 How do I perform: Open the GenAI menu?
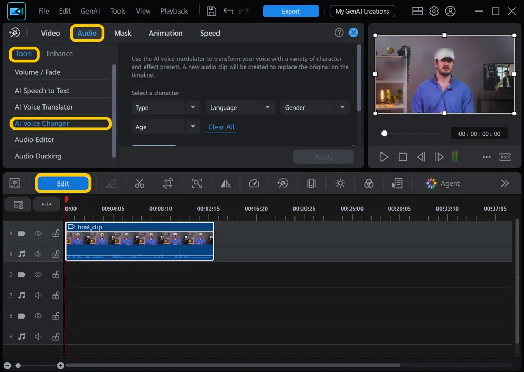click(90, 11)
